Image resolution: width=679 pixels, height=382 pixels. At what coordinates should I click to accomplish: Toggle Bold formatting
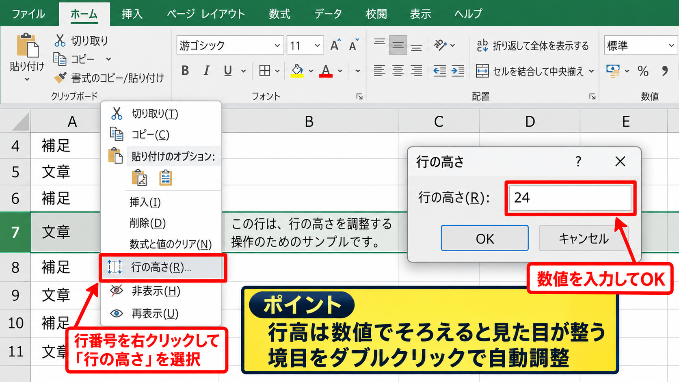[185, 71]
